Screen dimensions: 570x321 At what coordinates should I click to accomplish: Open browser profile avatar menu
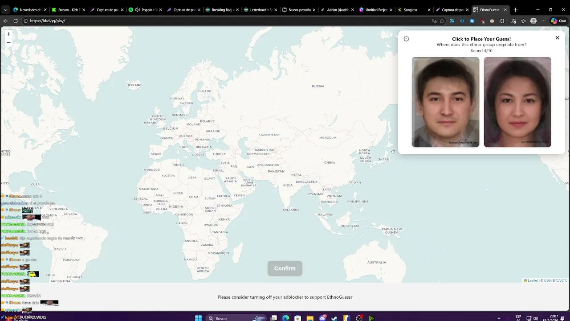pyautogui.click(x=533, y=21)
